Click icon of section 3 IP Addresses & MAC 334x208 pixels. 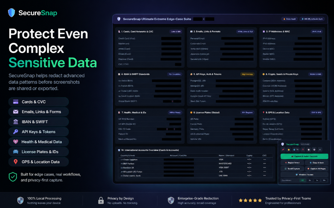[264, 32]
